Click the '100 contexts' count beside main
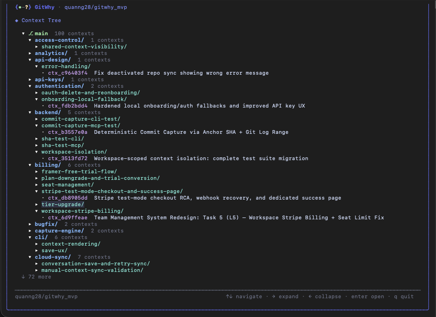The width and height of the screenshot is (436, 317). [x=74, y=33]
